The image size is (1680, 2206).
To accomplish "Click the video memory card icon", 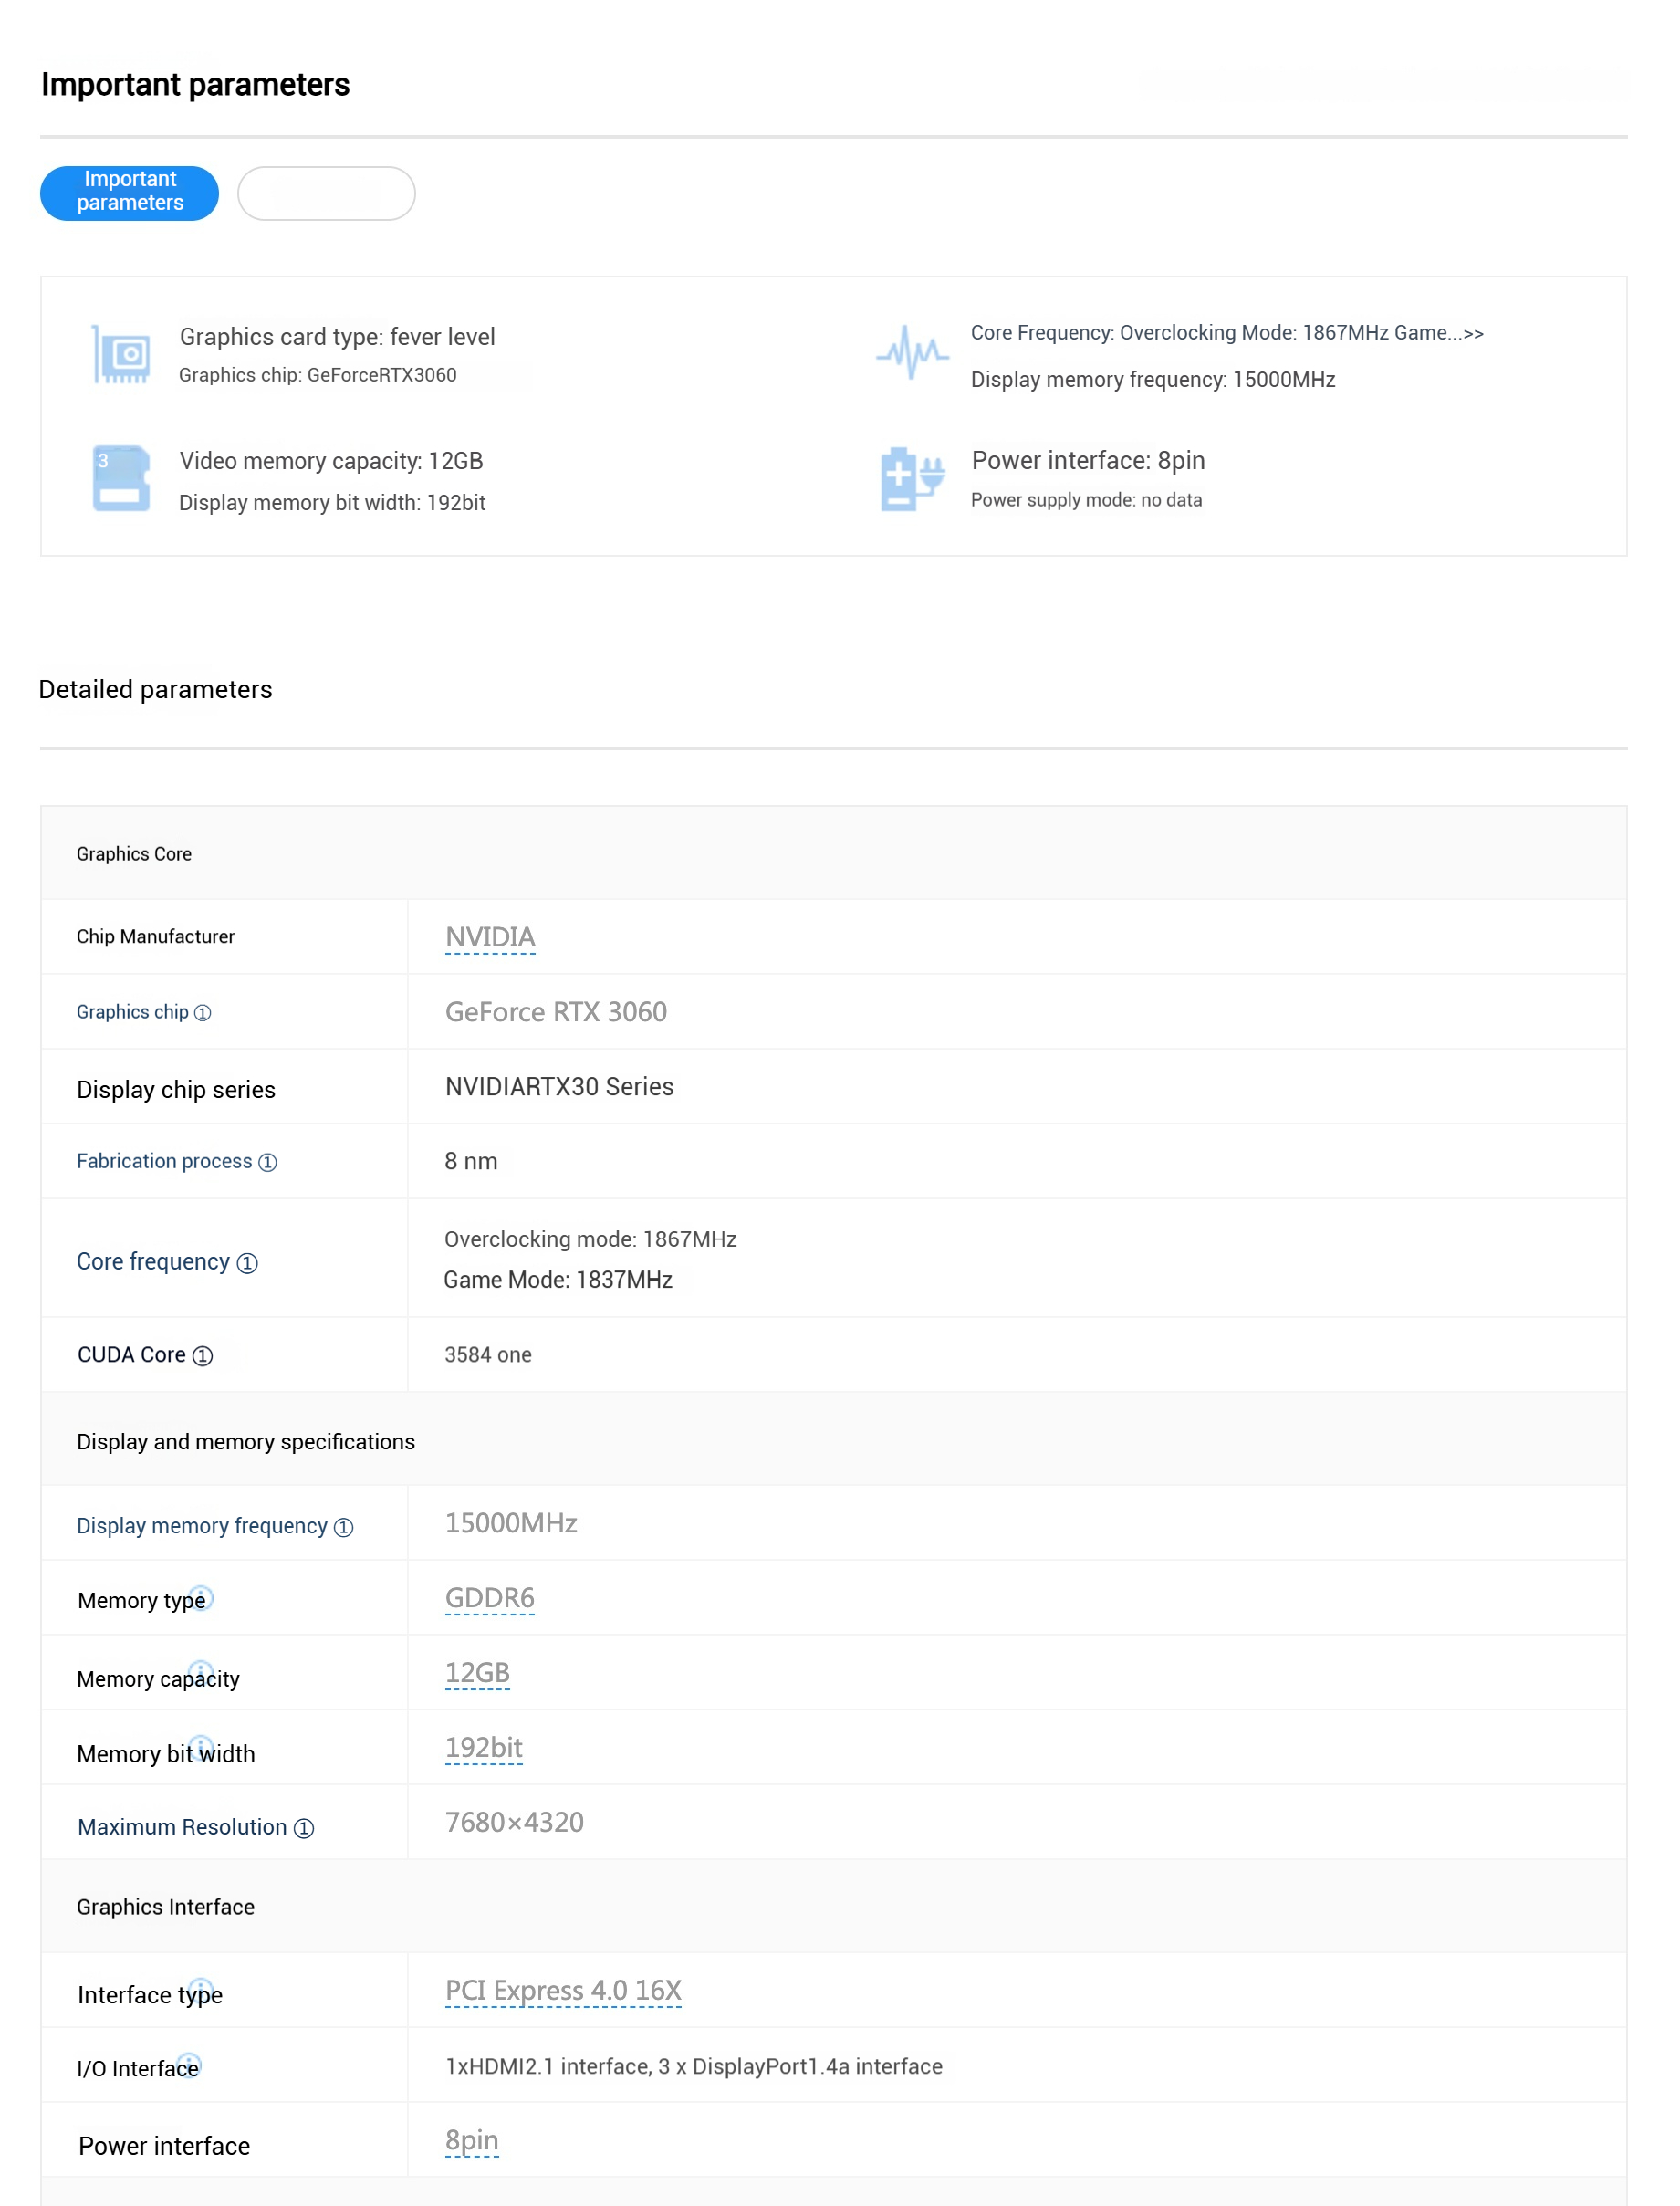I will tap(121, 478).
